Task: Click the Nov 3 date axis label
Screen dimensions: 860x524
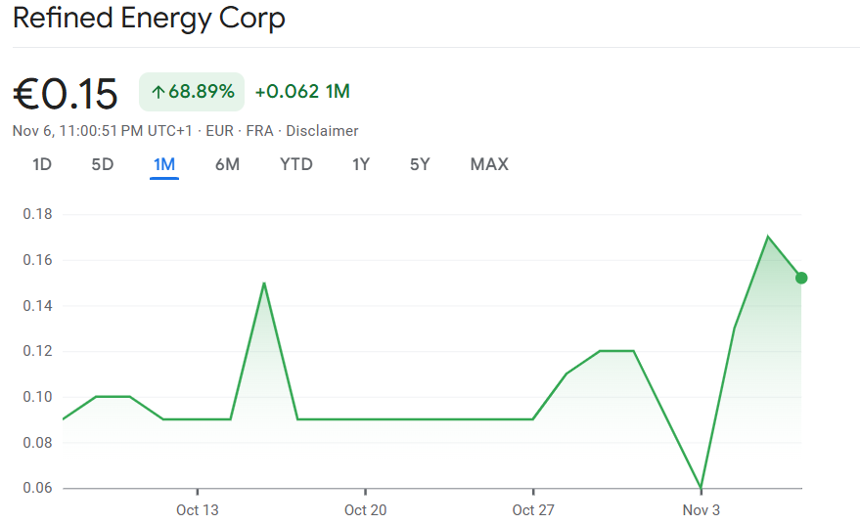Action: [702, 510]
